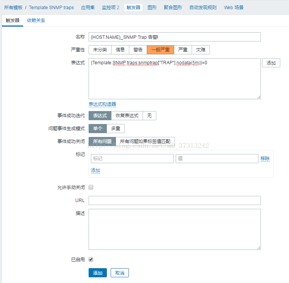
Task: Toggle the 允许手动关闭 checkbox
Action: [91, 187]
